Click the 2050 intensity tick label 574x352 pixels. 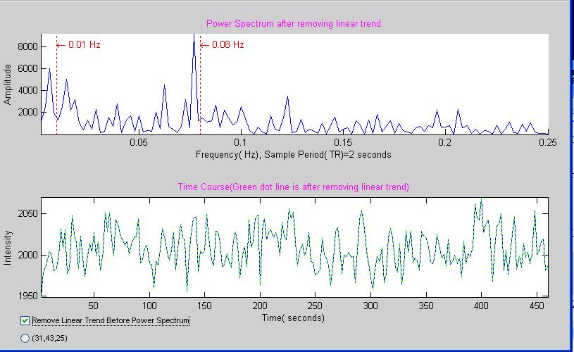[28, 213]
